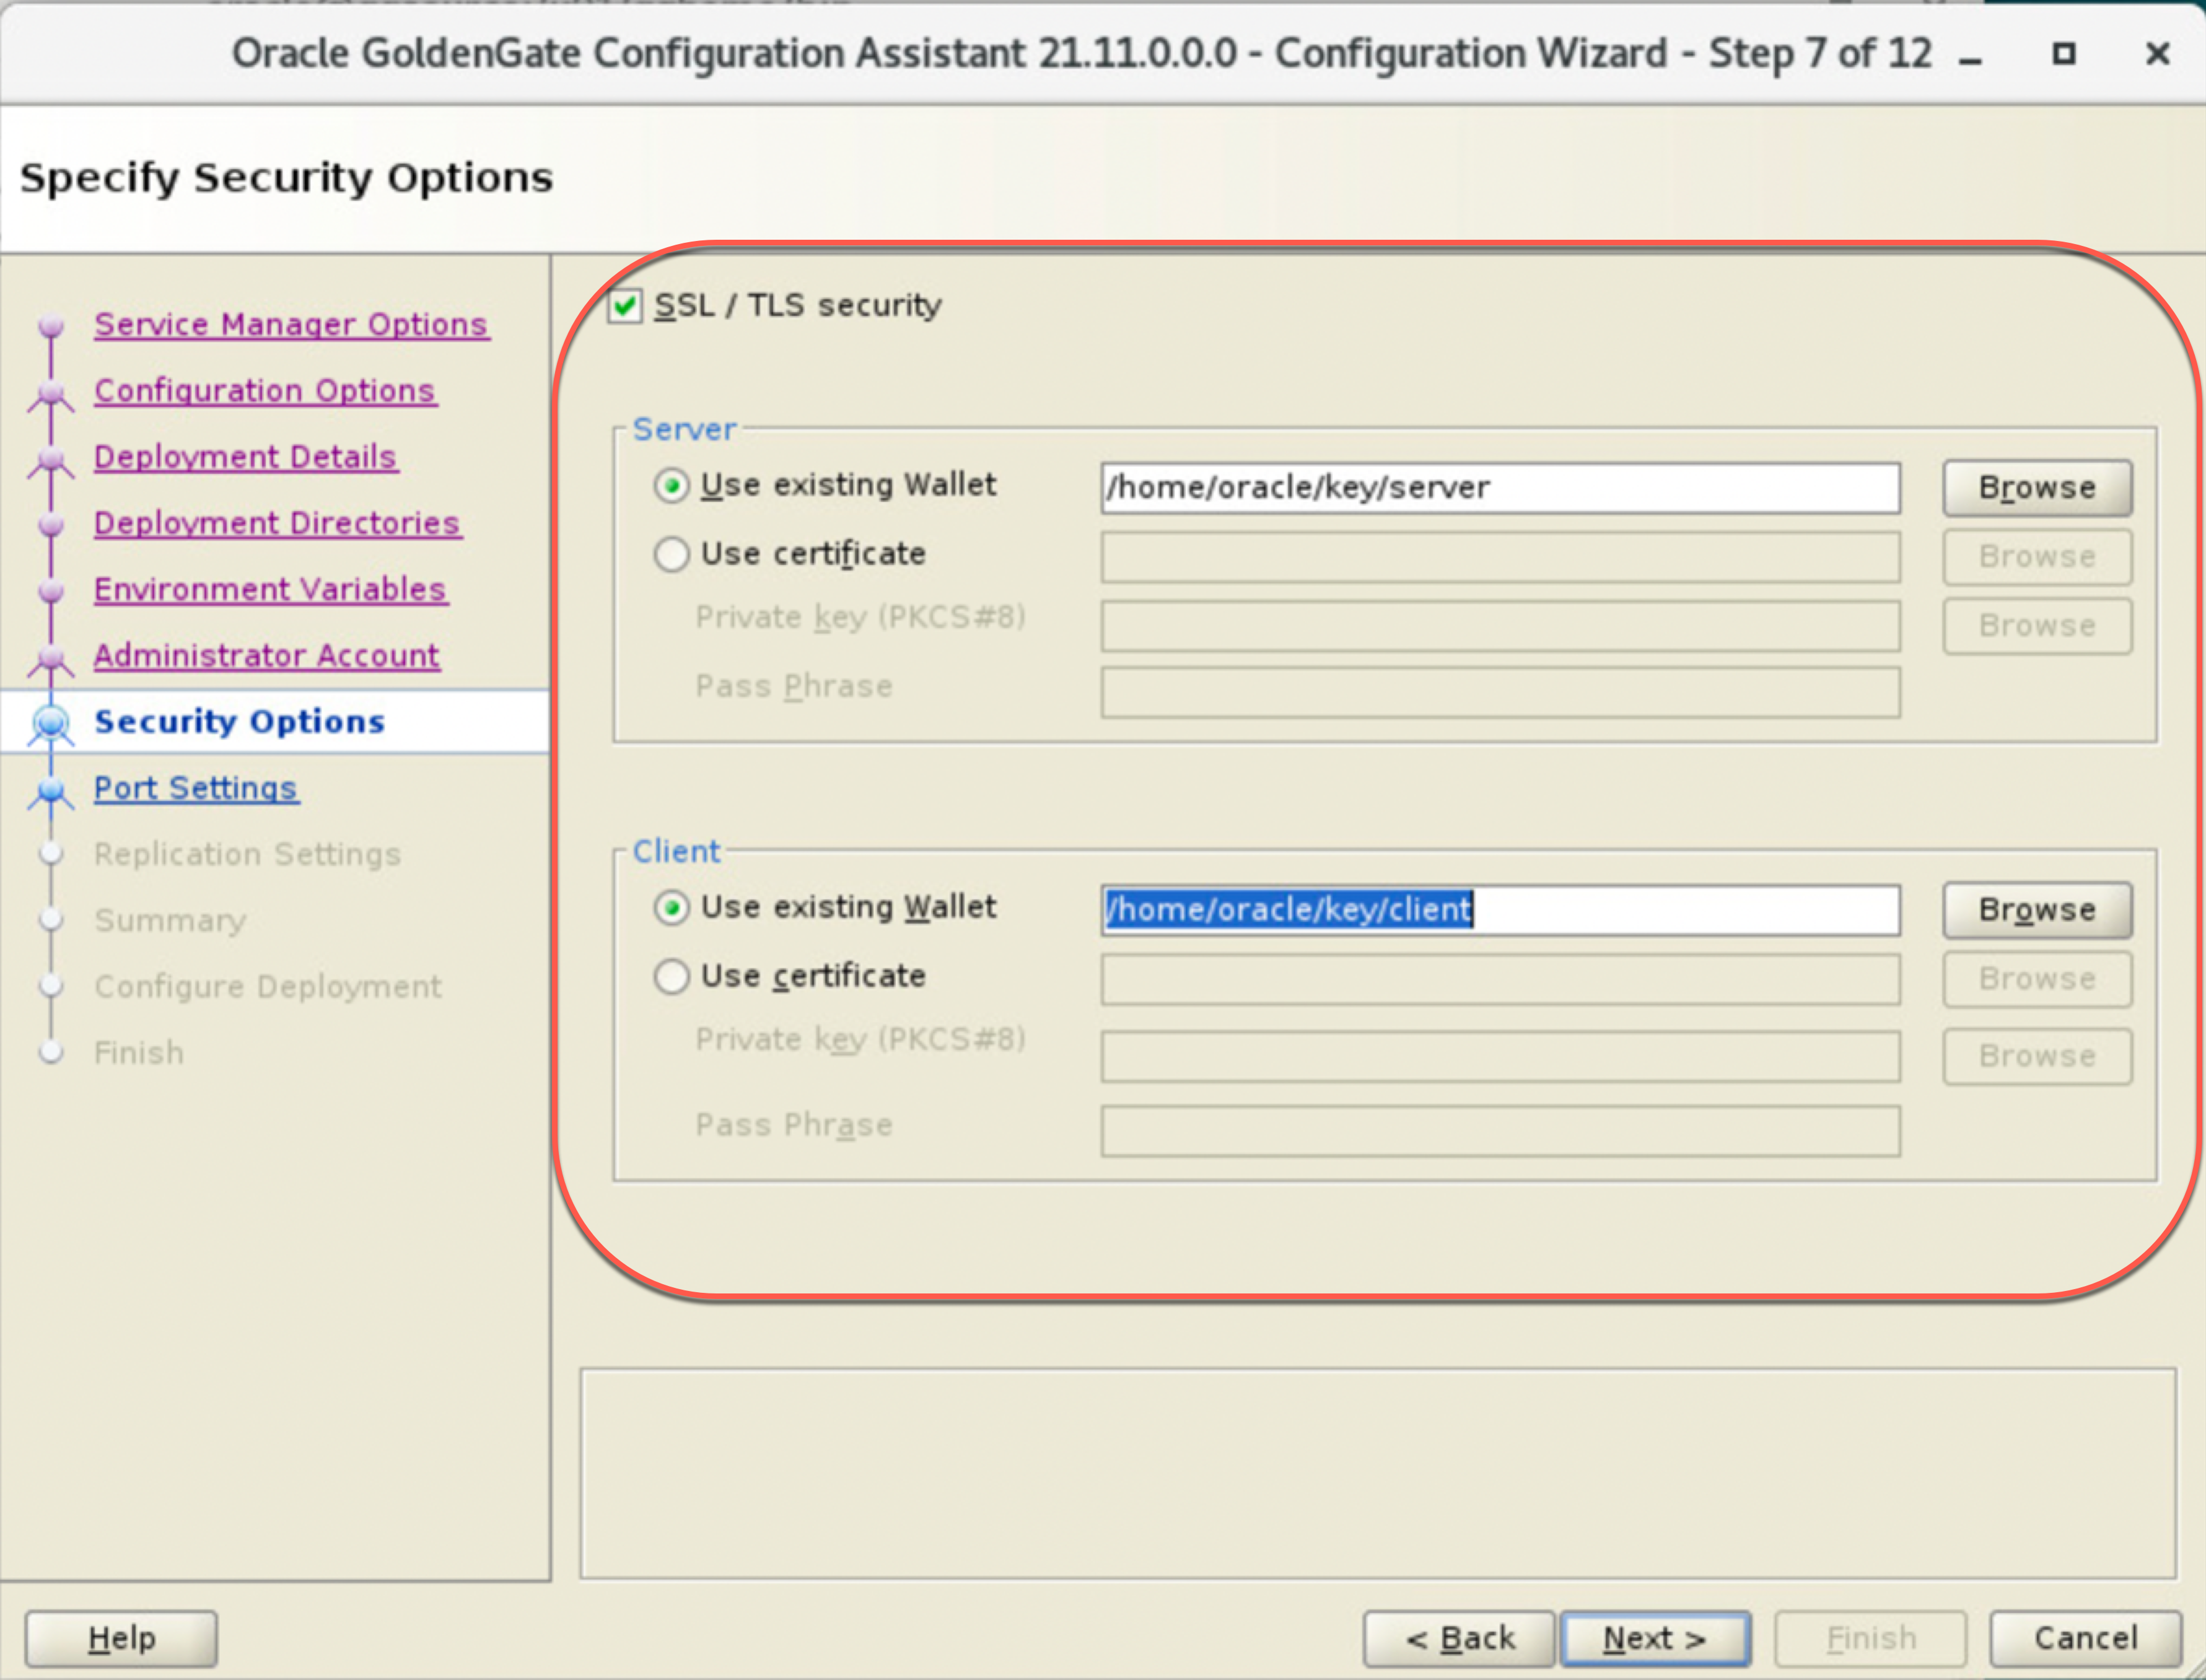Open Help for this wizard
The image size is (2206, 1680).
coord(121,1638)
